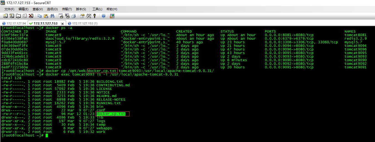Open the 帮助(H) menu
Viewport: 375px width, 142px height.
(x=112, y=9)
